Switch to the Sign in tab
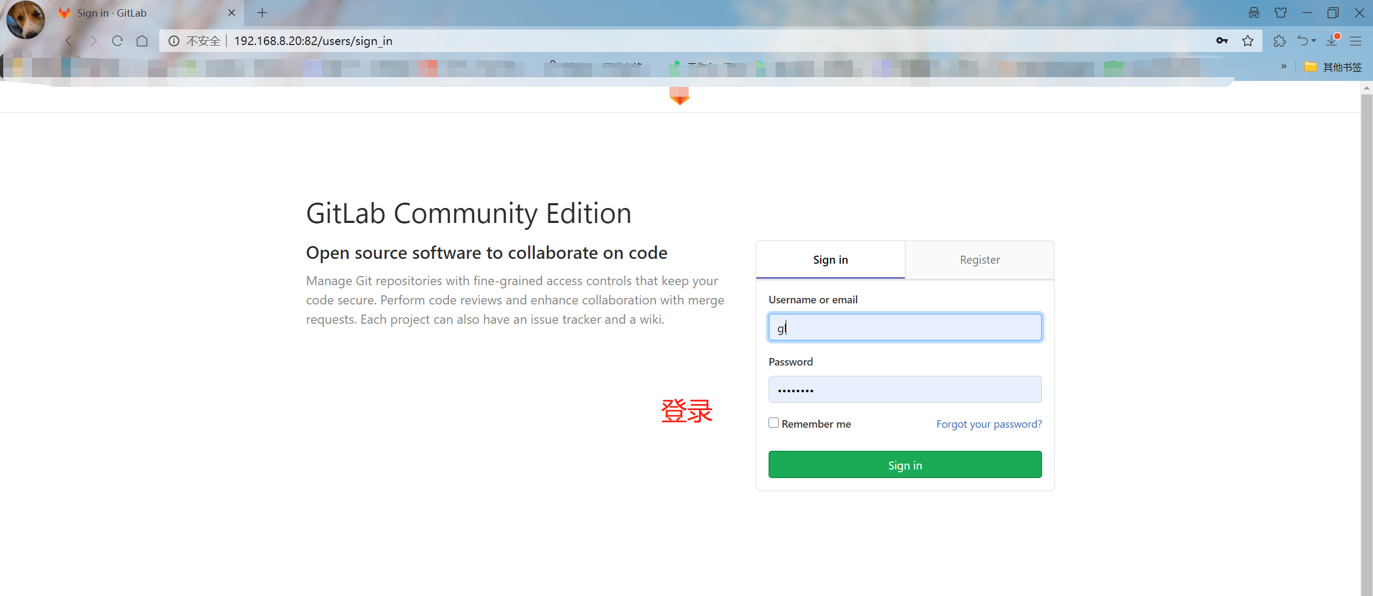1373x596 pixels. pos(830,260)
